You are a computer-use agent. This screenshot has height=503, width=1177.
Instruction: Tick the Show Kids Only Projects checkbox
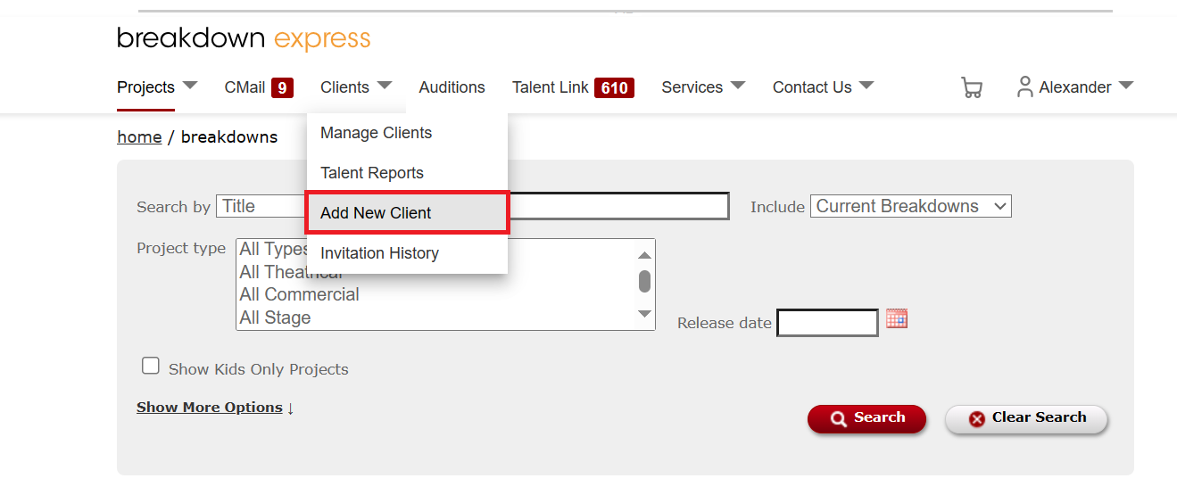click(151, 366)
